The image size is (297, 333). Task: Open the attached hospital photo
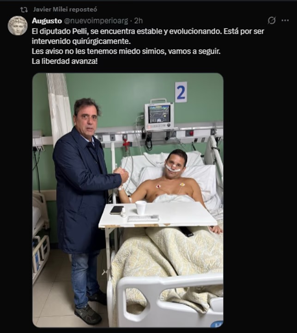pos(128,200)
